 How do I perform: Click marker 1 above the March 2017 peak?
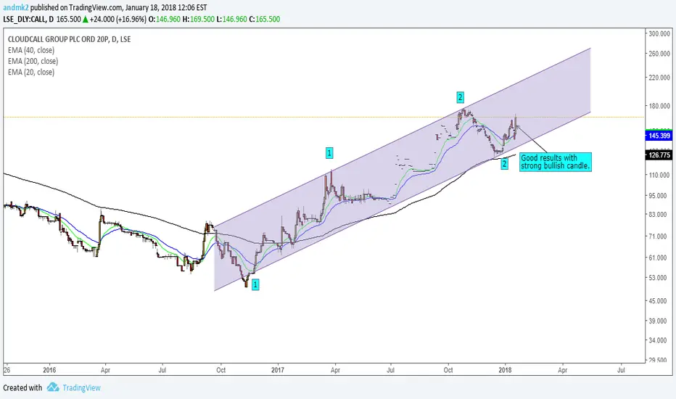(x=329, y=152)
